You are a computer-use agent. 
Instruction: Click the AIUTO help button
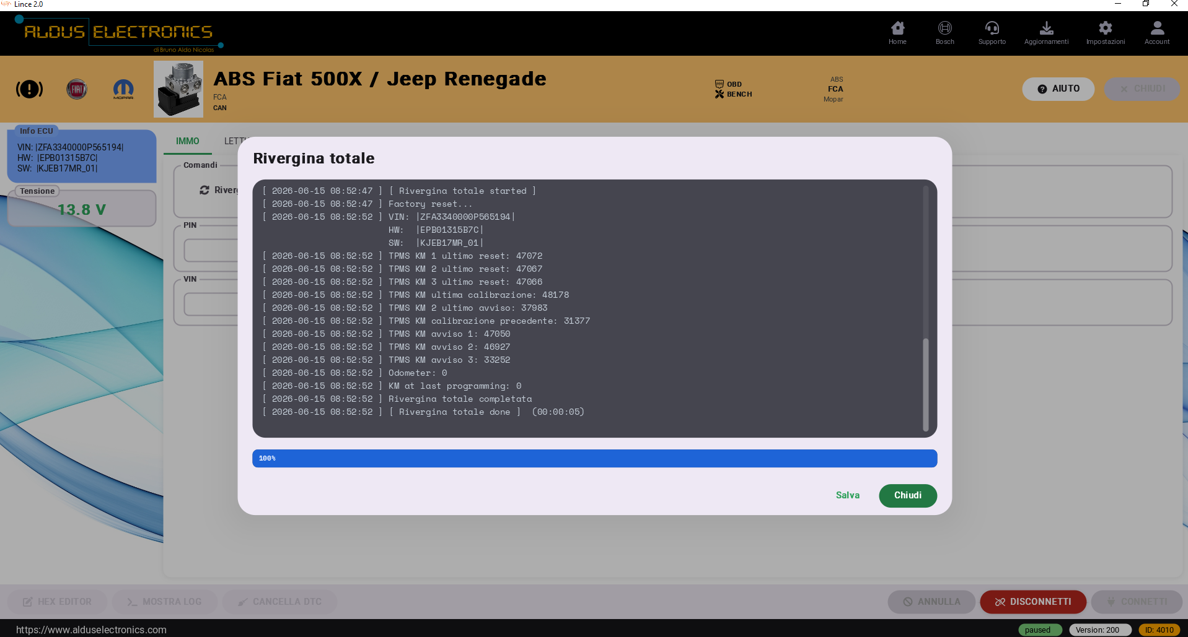click(x=1058, y=89)
